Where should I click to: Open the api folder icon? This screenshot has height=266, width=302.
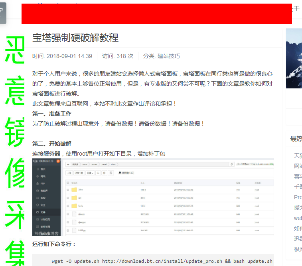74,198
